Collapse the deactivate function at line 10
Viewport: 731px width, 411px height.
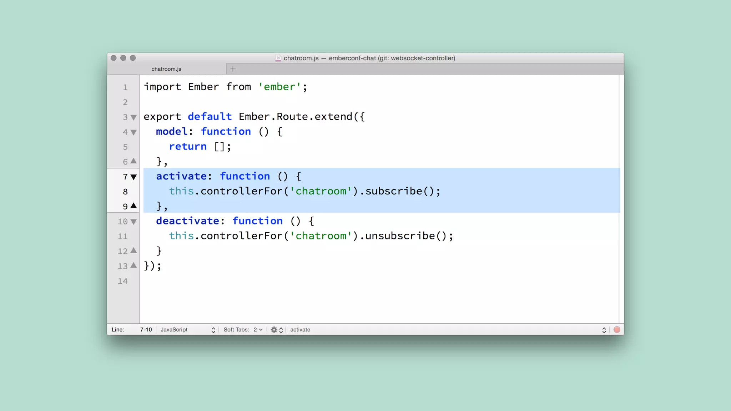point(133,222)
